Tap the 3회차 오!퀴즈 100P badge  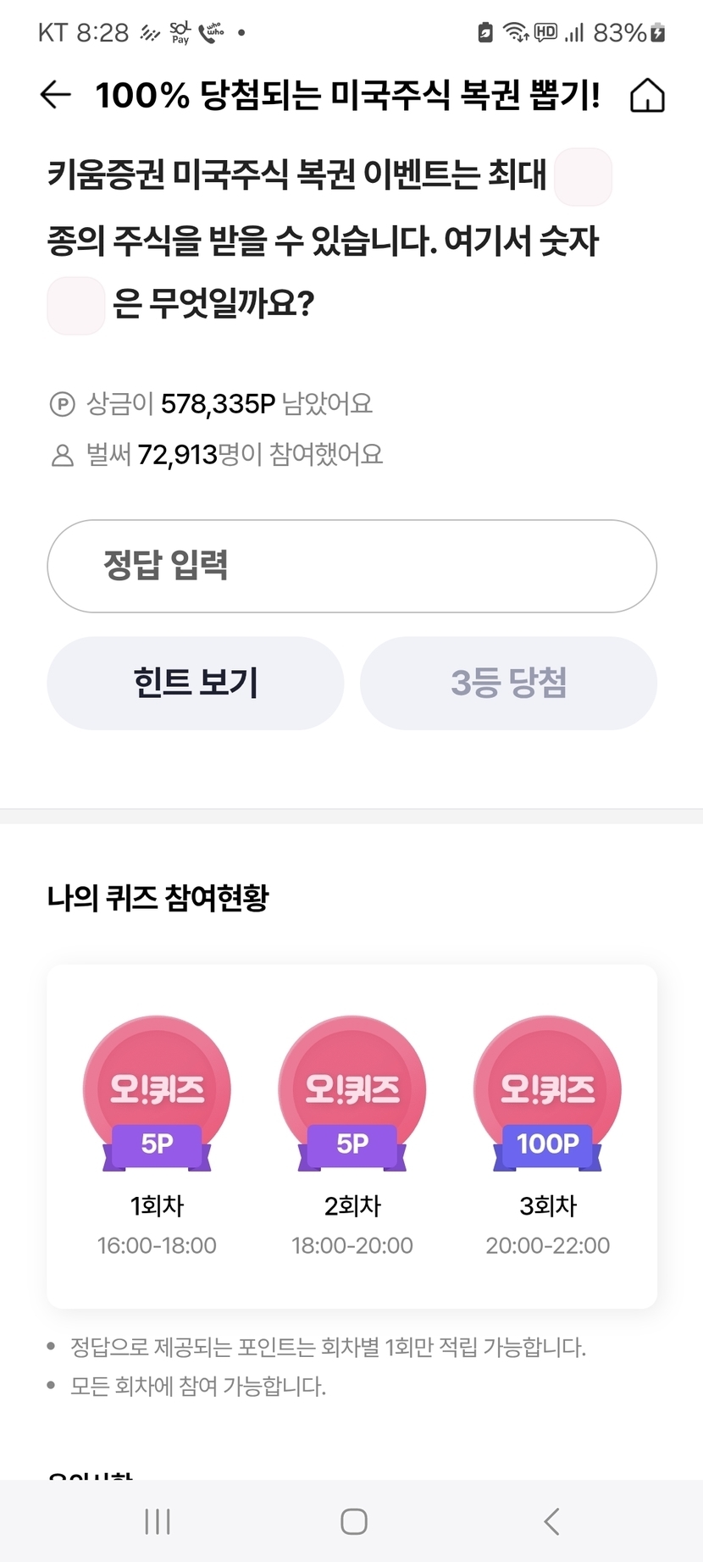[x=548, y=1094]
